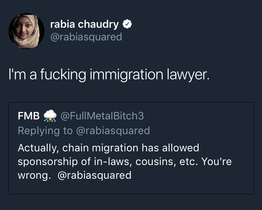Click the thunderstorm cloud emoji beside FMB

(50, 116)
